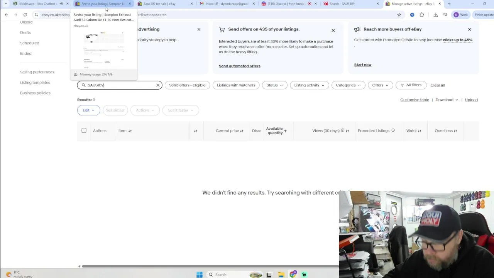The height and width of the screenshot is (278, 494).
Task: Click the horizontal table scrollbar
Action: pos(210,266)
